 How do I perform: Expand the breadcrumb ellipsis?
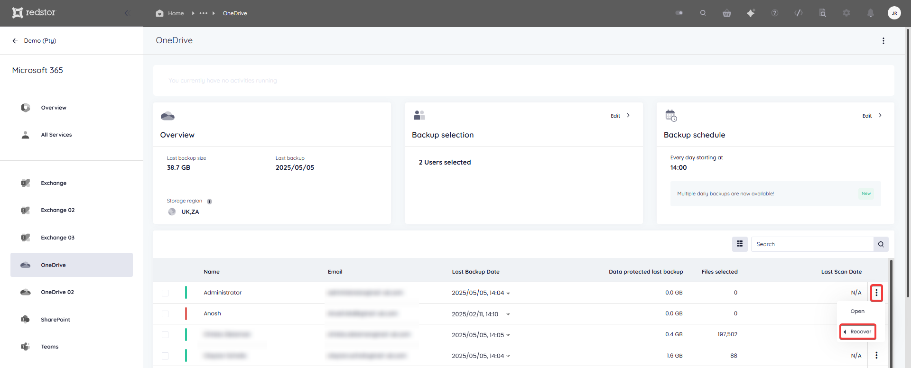(204, 13)
